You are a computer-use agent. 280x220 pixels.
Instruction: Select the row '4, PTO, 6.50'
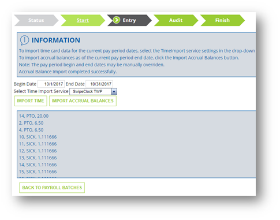(31, 130)
